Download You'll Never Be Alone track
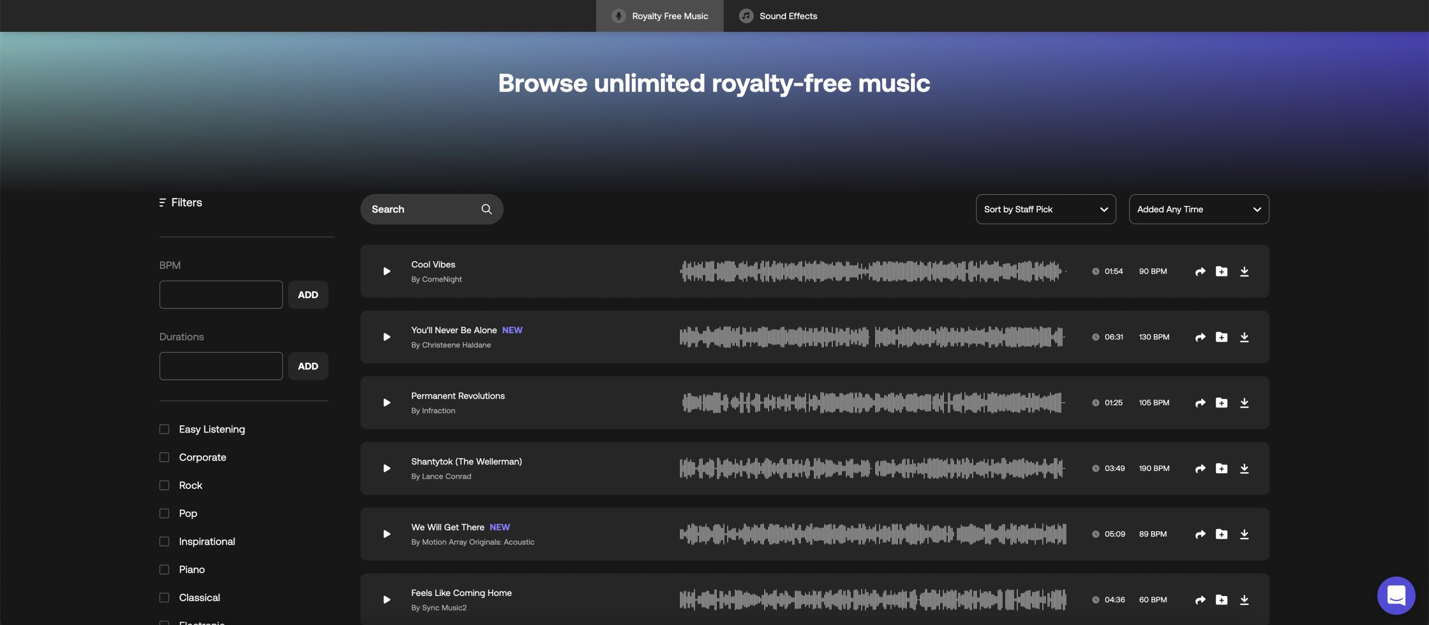1429x625 pixels. click(1244, 337)
